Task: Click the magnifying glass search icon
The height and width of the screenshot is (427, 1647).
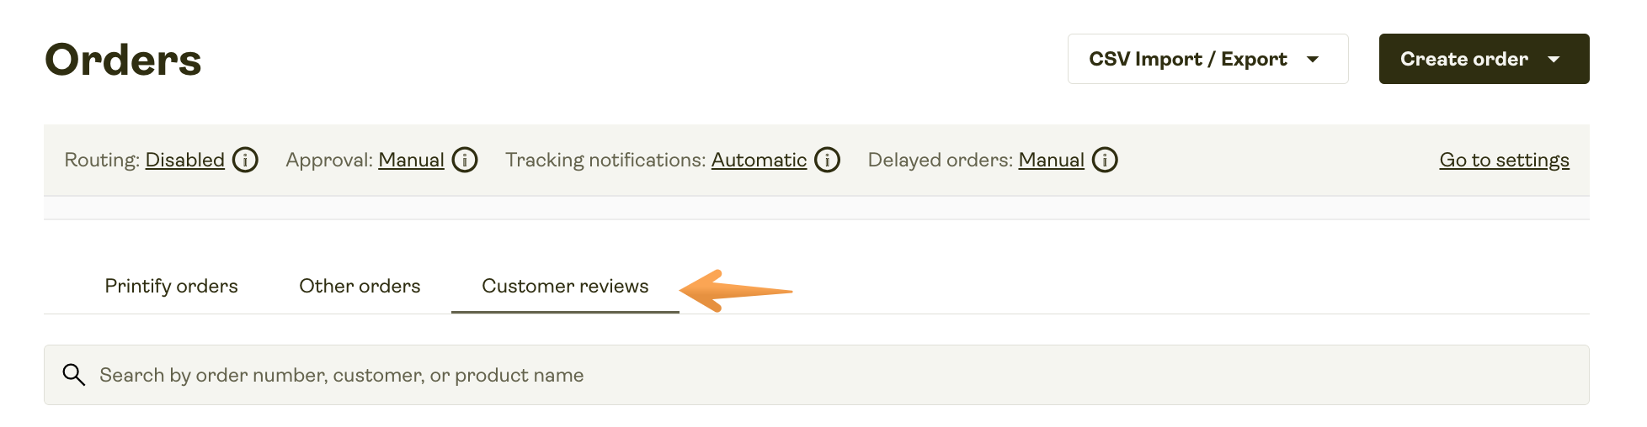Action: click(x=74, y=375)
